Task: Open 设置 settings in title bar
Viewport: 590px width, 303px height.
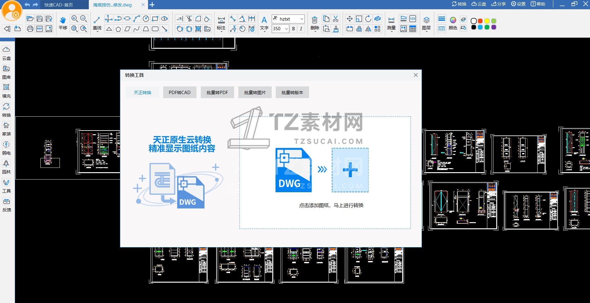Action: coord(518,4)
